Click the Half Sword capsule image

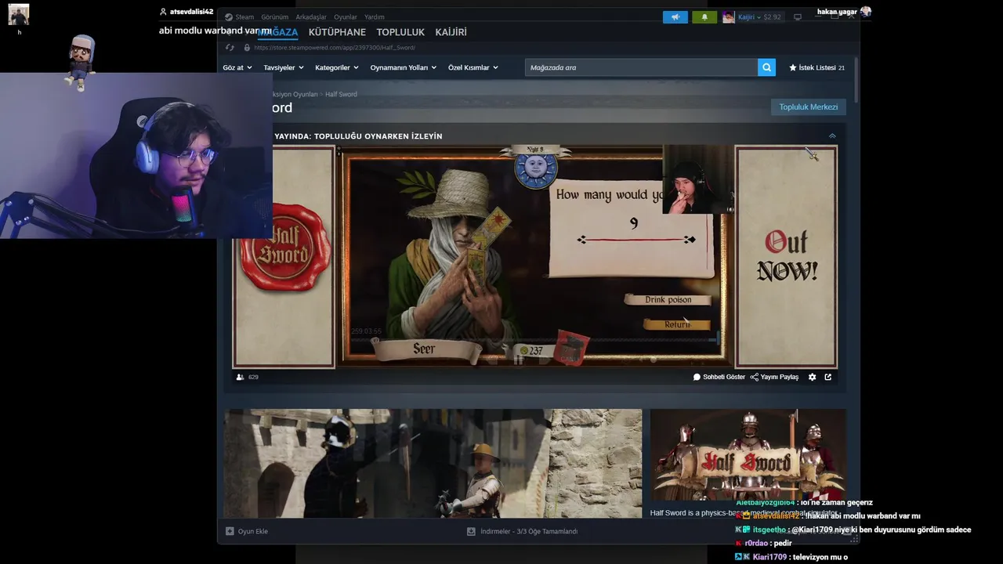click(748, 454)
